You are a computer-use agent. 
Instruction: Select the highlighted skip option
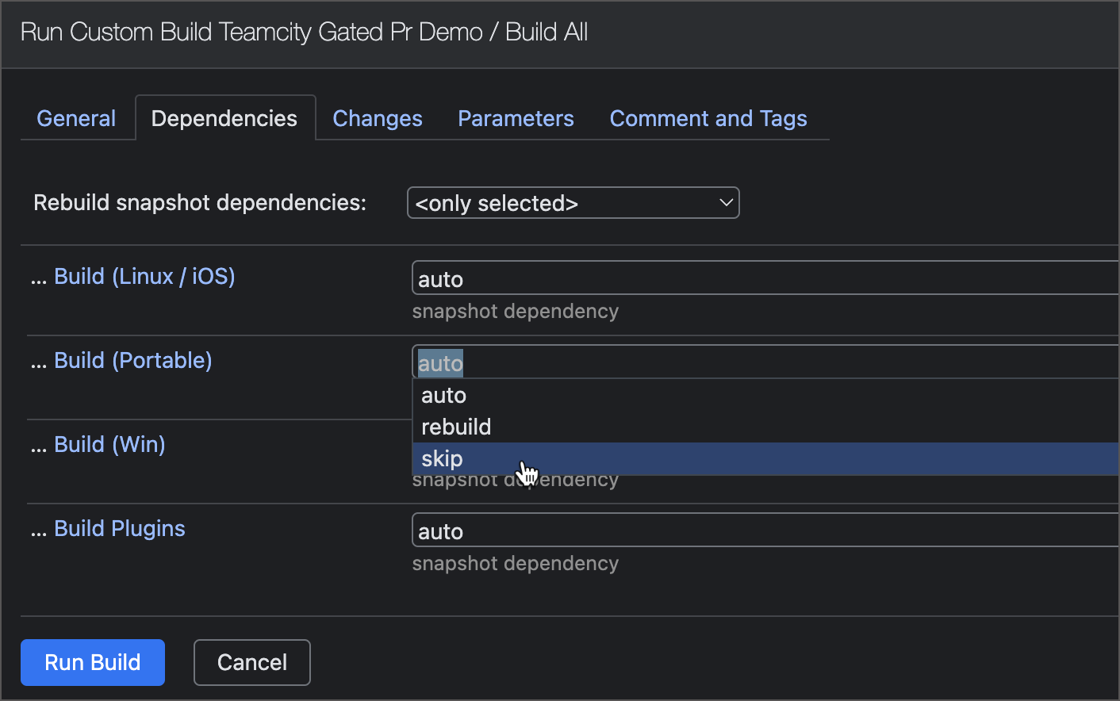click(442, 458)
